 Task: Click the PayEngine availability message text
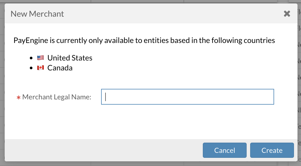[x=144, y=40]
